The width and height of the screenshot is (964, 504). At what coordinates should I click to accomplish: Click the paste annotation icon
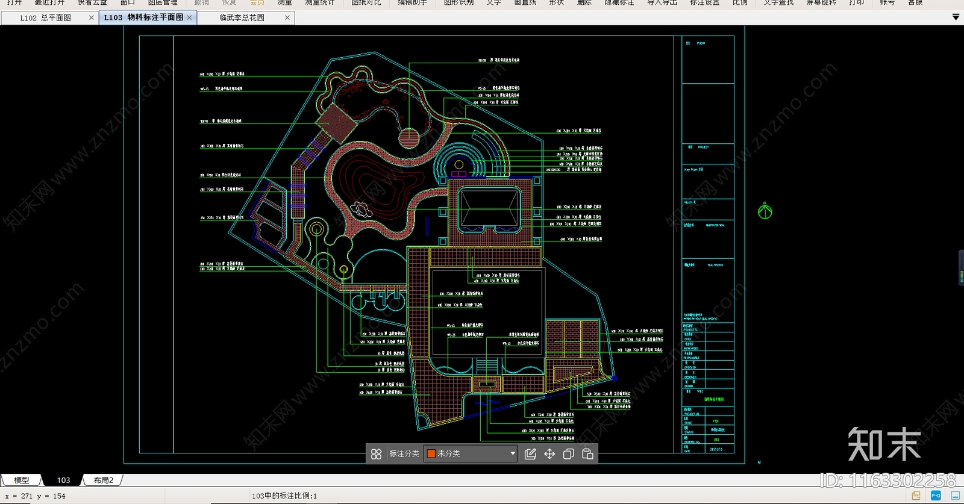(587, 454)
